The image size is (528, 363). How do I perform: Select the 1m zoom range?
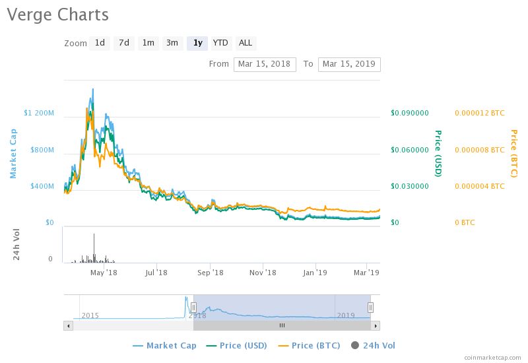pyautogui.click(x=148, y=43)
